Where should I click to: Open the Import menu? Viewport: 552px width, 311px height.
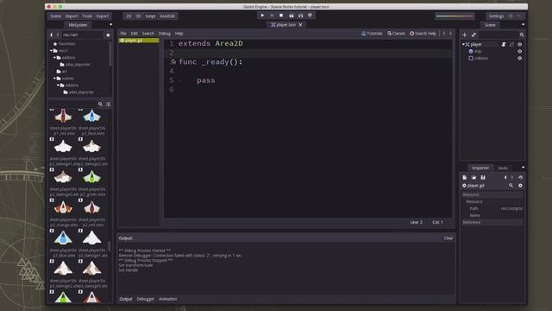click(72, 16)
